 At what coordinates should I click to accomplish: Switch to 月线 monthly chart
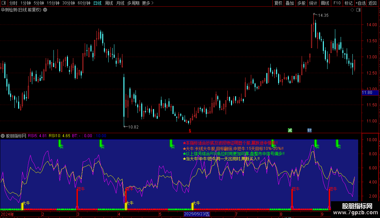(x=120, y=3)
